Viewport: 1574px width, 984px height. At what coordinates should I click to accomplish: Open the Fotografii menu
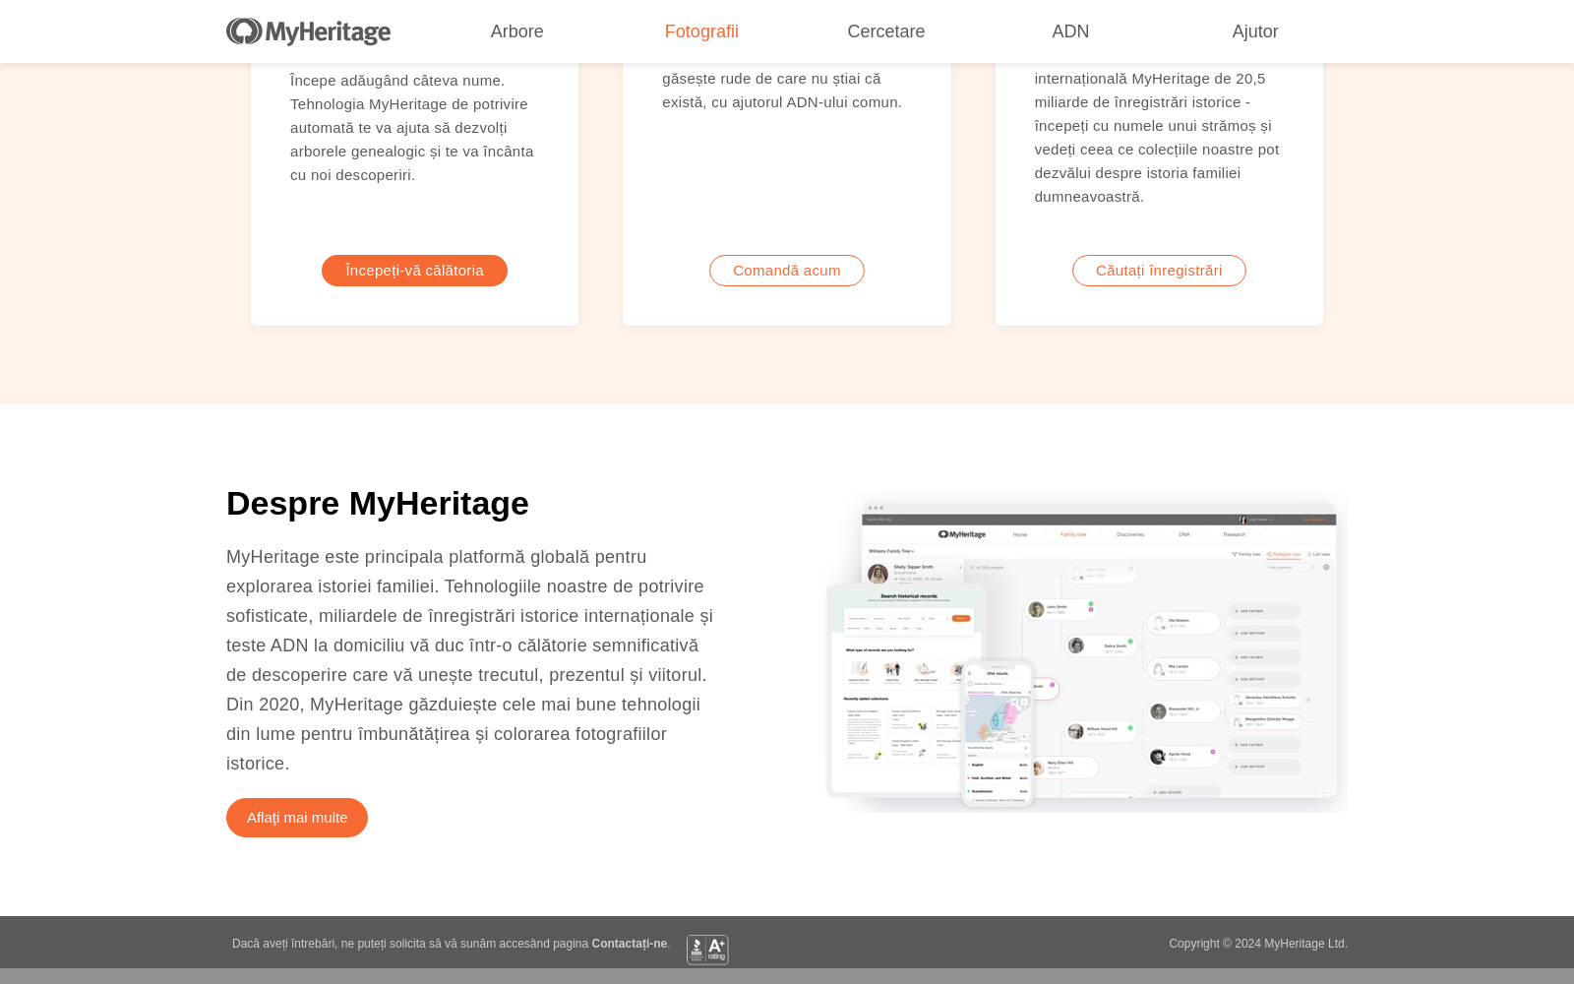(701, 31)
